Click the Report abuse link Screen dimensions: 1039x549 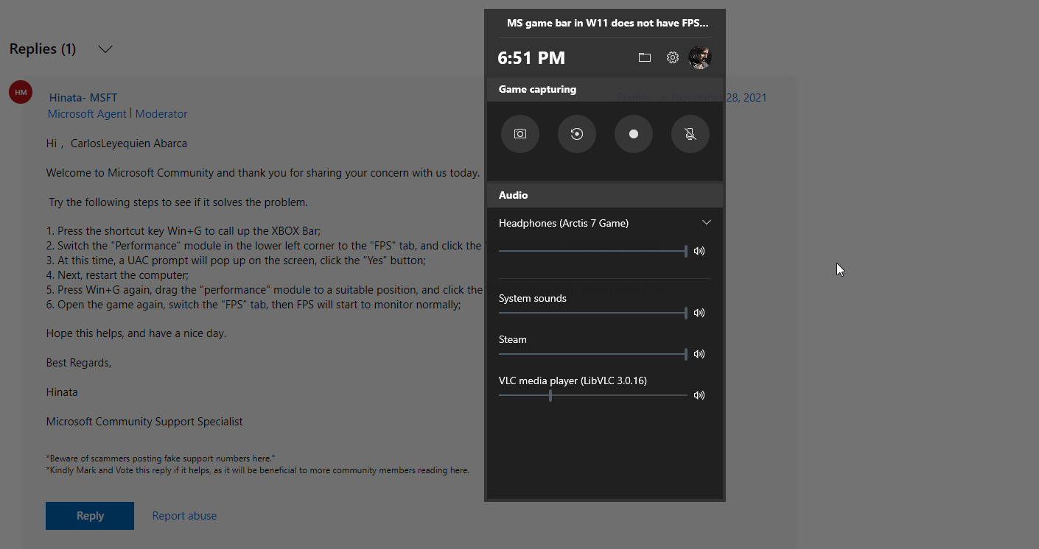point(184,516)
